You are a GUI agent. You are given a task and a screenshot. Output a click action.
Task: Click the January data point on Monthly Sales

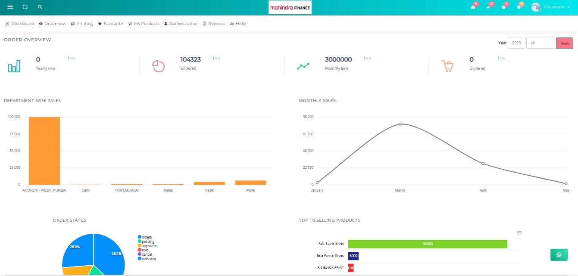pyautogui.click(x=317, y=183)
